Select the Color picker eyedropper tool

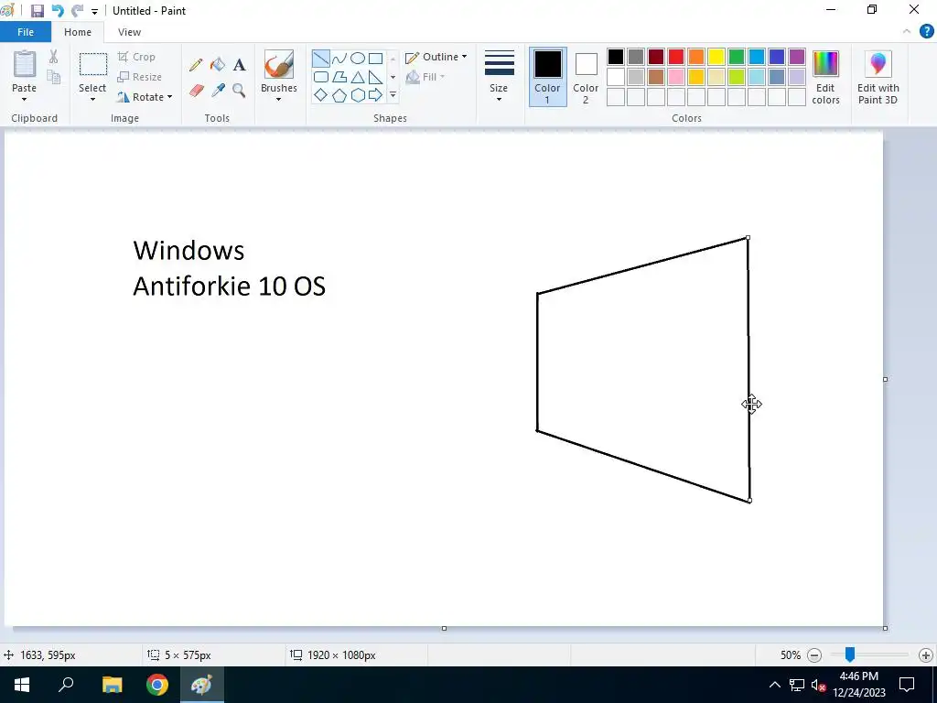(218, 91)
